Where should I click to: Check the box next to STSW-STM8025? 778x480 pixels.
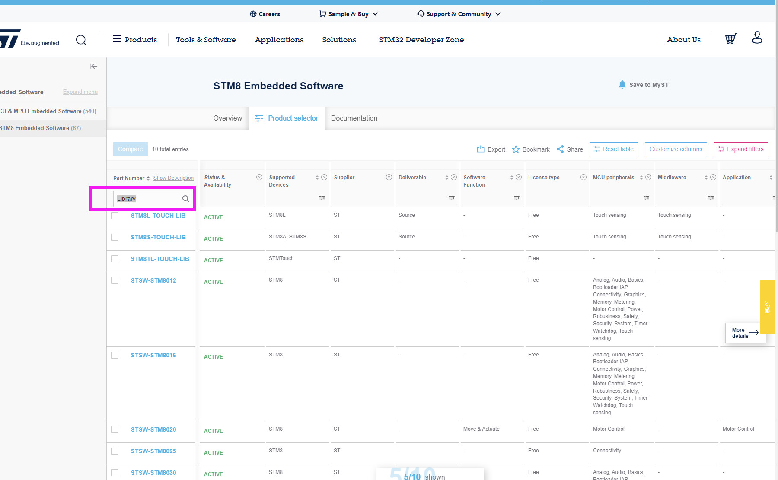pyautogui.click(x=115, y=451)
